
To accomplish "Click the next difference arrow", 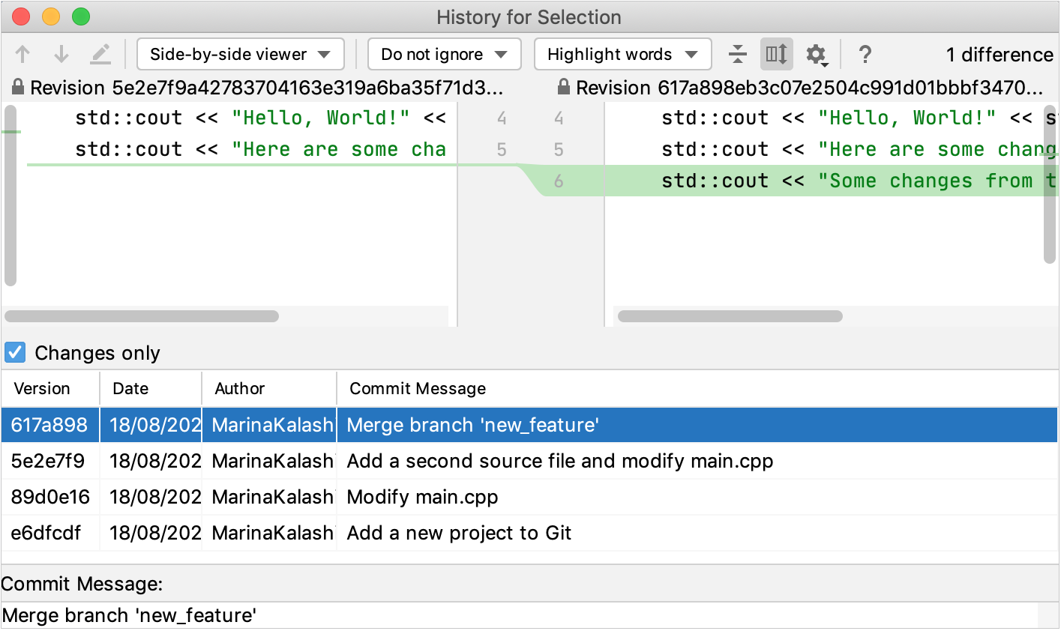I will point(61,53).
